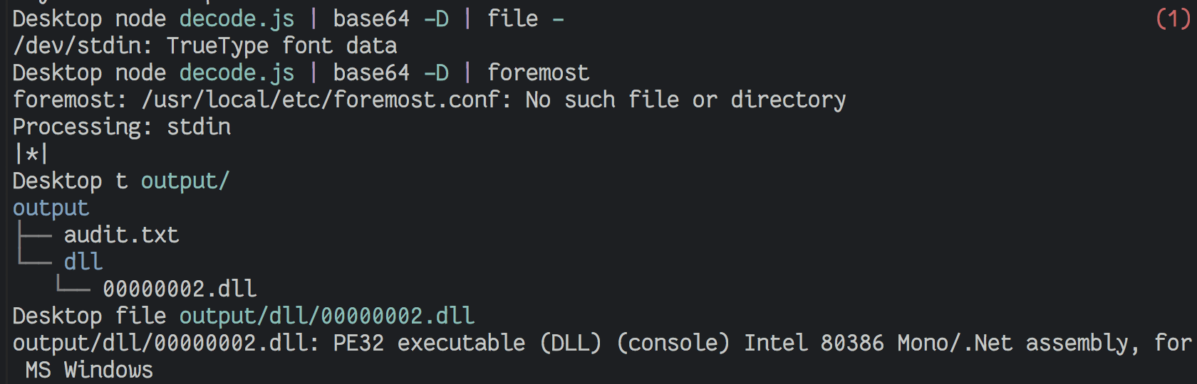Click the 'MS Windows' text on the last line

(x=89, y=370)
